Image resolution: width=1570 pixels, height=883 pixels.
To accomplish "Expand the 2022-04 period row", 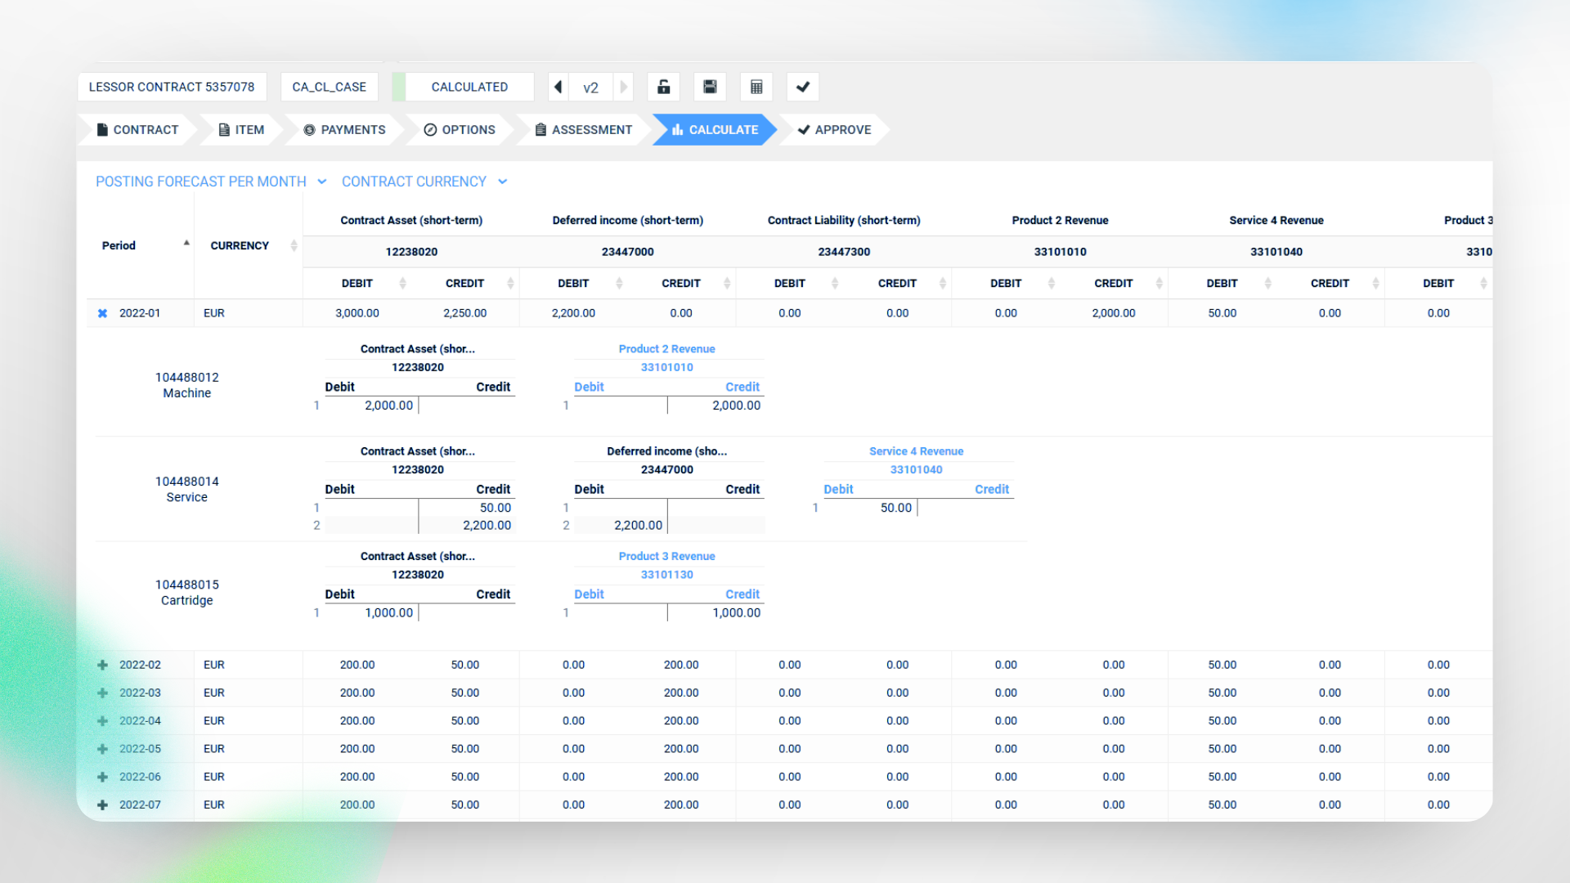I will point(103,720).
